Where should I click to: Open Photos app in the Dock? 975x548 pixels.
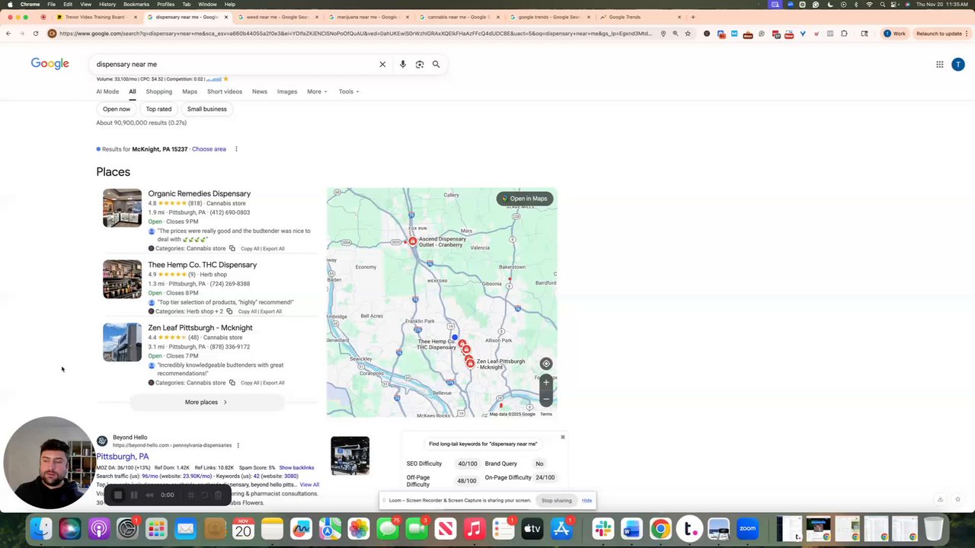click(x=358, y=528)
